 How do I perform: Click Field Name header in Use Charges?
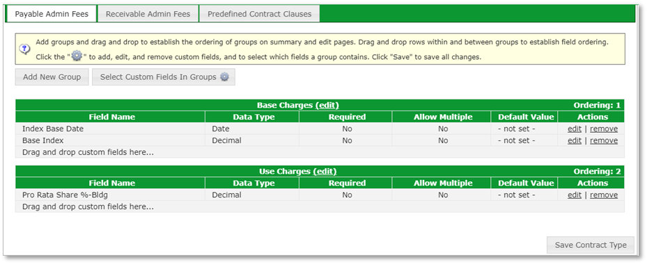111,183
